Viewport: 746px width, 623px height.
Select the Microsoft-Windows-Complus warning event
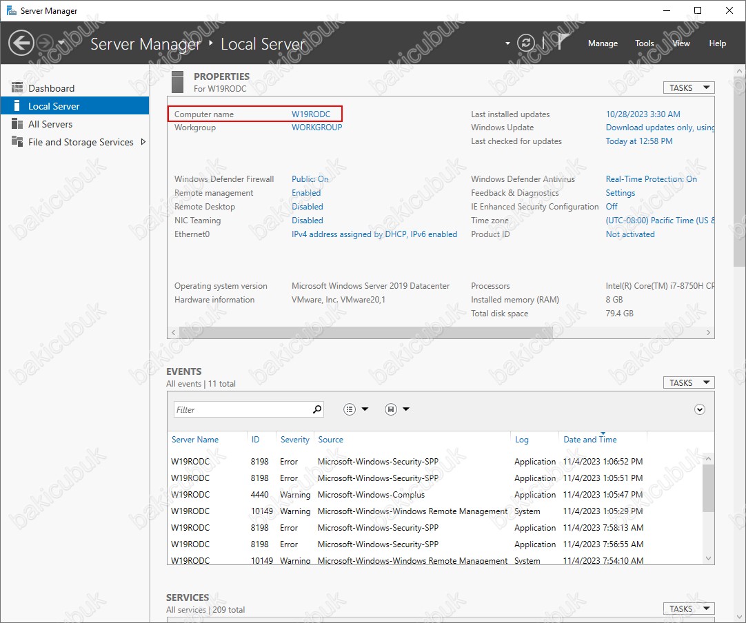pyautogui.click(x=435, y=495)
